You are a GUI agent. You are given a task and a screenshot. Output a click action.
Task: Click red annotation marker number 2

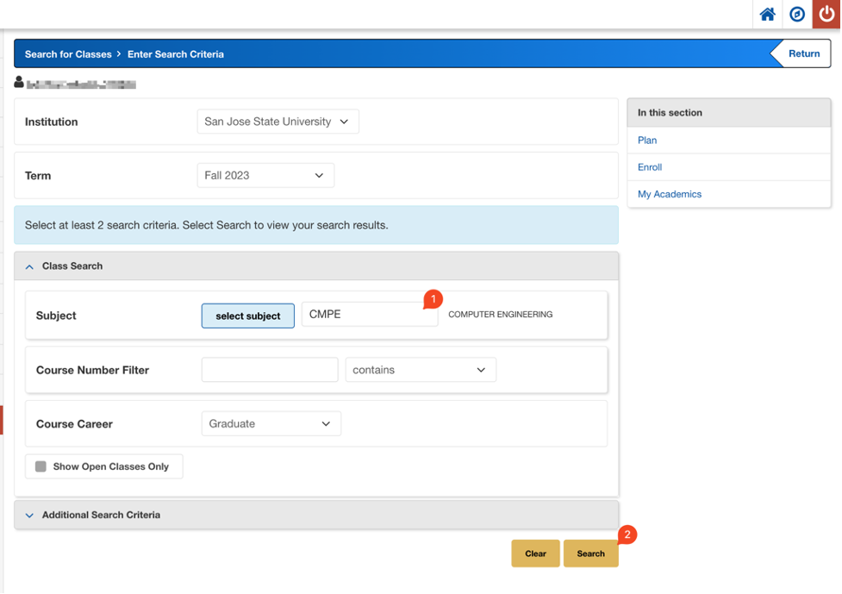tap(627, 535)
